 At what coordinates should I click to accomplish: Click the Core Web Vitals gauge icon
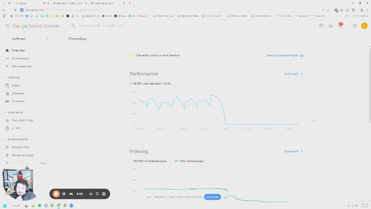7,120
